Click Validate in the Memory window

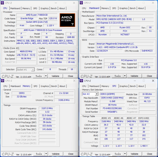56,154
